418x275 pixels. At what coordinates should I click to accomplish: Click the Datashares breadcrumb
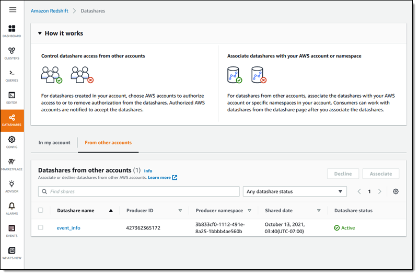tap(93, 10)
